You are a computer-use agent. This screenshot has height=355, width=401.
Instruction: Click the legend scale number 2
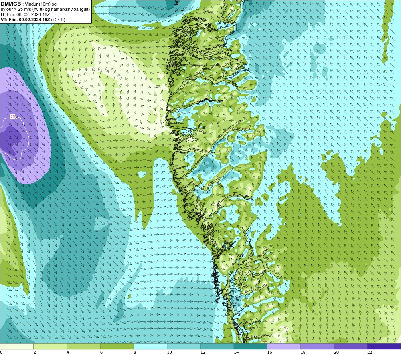coord(34,352)
